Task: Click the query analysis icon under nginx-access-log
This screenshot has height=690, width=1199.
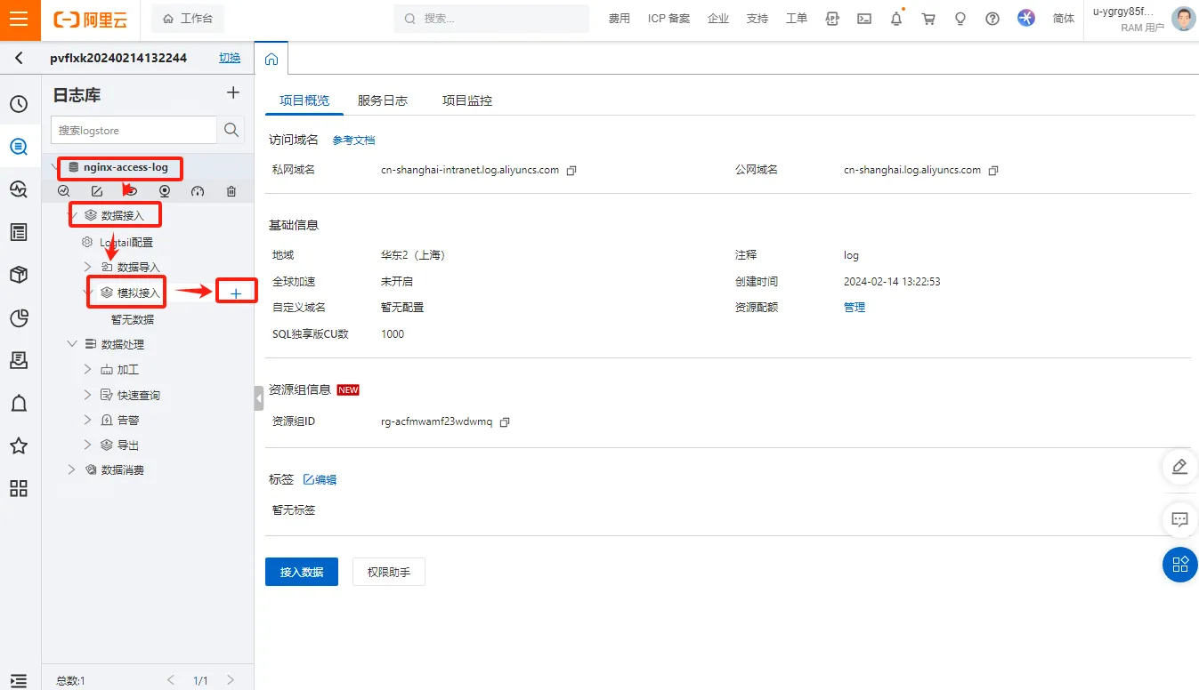Action: (64, 191)
